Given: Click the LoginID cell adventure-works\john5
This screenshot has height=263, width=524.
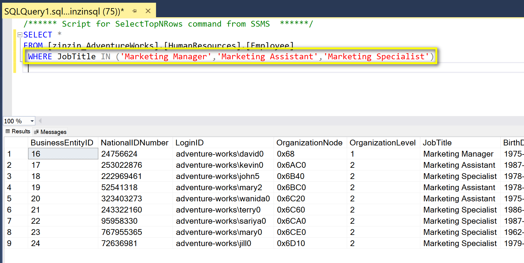Looking at the screenshot, I should point(223,176).
